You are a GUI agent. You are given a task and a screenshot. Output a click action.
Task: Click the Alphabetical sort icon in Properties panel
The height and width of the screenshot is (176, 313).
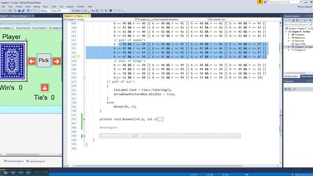(x=290, y=89)
